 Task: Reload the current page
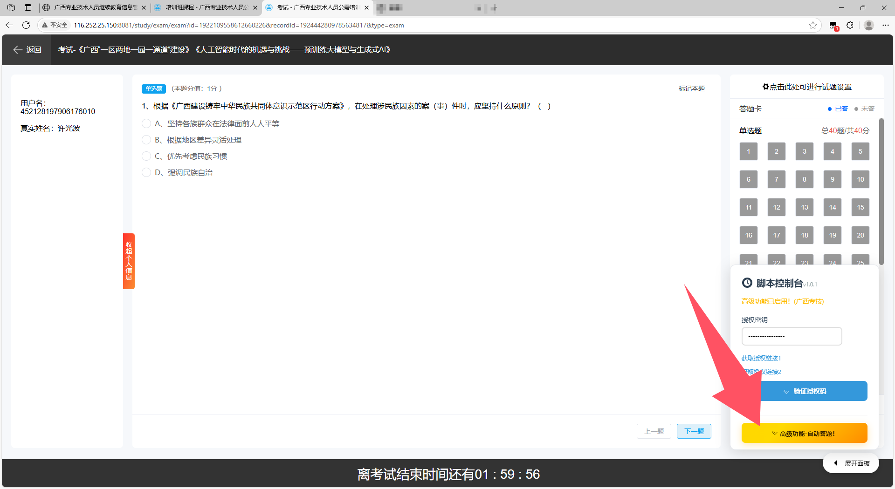(x=26, y=25)
